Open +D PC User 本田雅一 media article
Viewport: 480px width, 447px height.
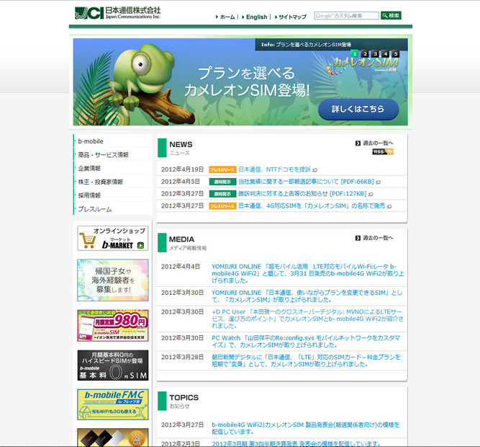(308, 319)
